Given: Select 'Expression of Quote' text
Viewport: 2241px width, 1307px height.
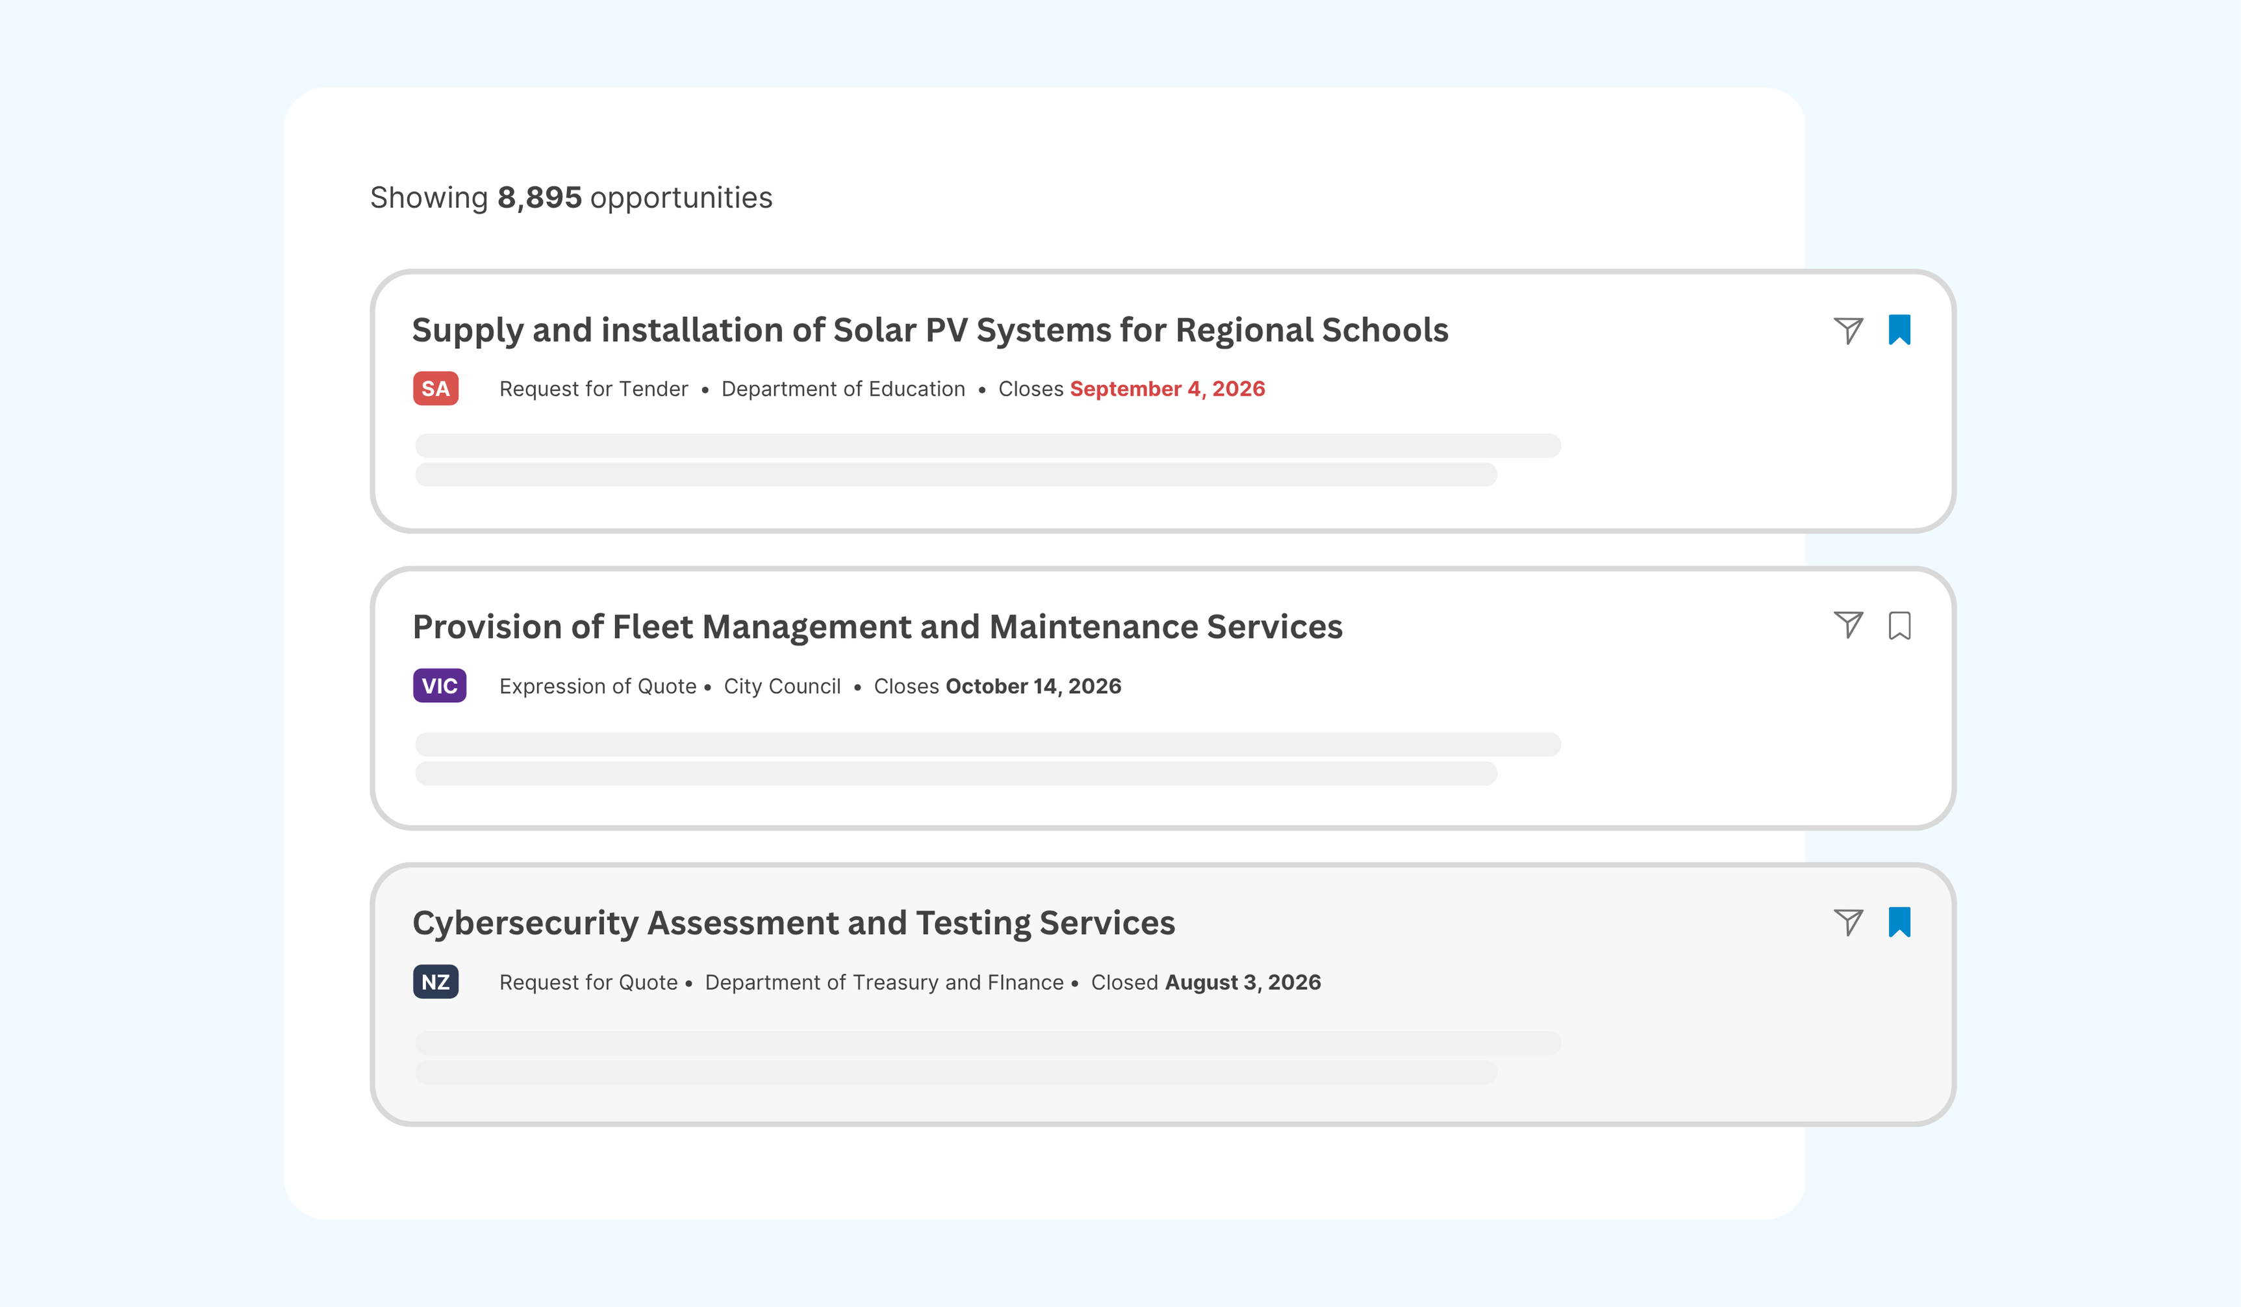Looking at the screenshot, I should [x=598, y=687].
